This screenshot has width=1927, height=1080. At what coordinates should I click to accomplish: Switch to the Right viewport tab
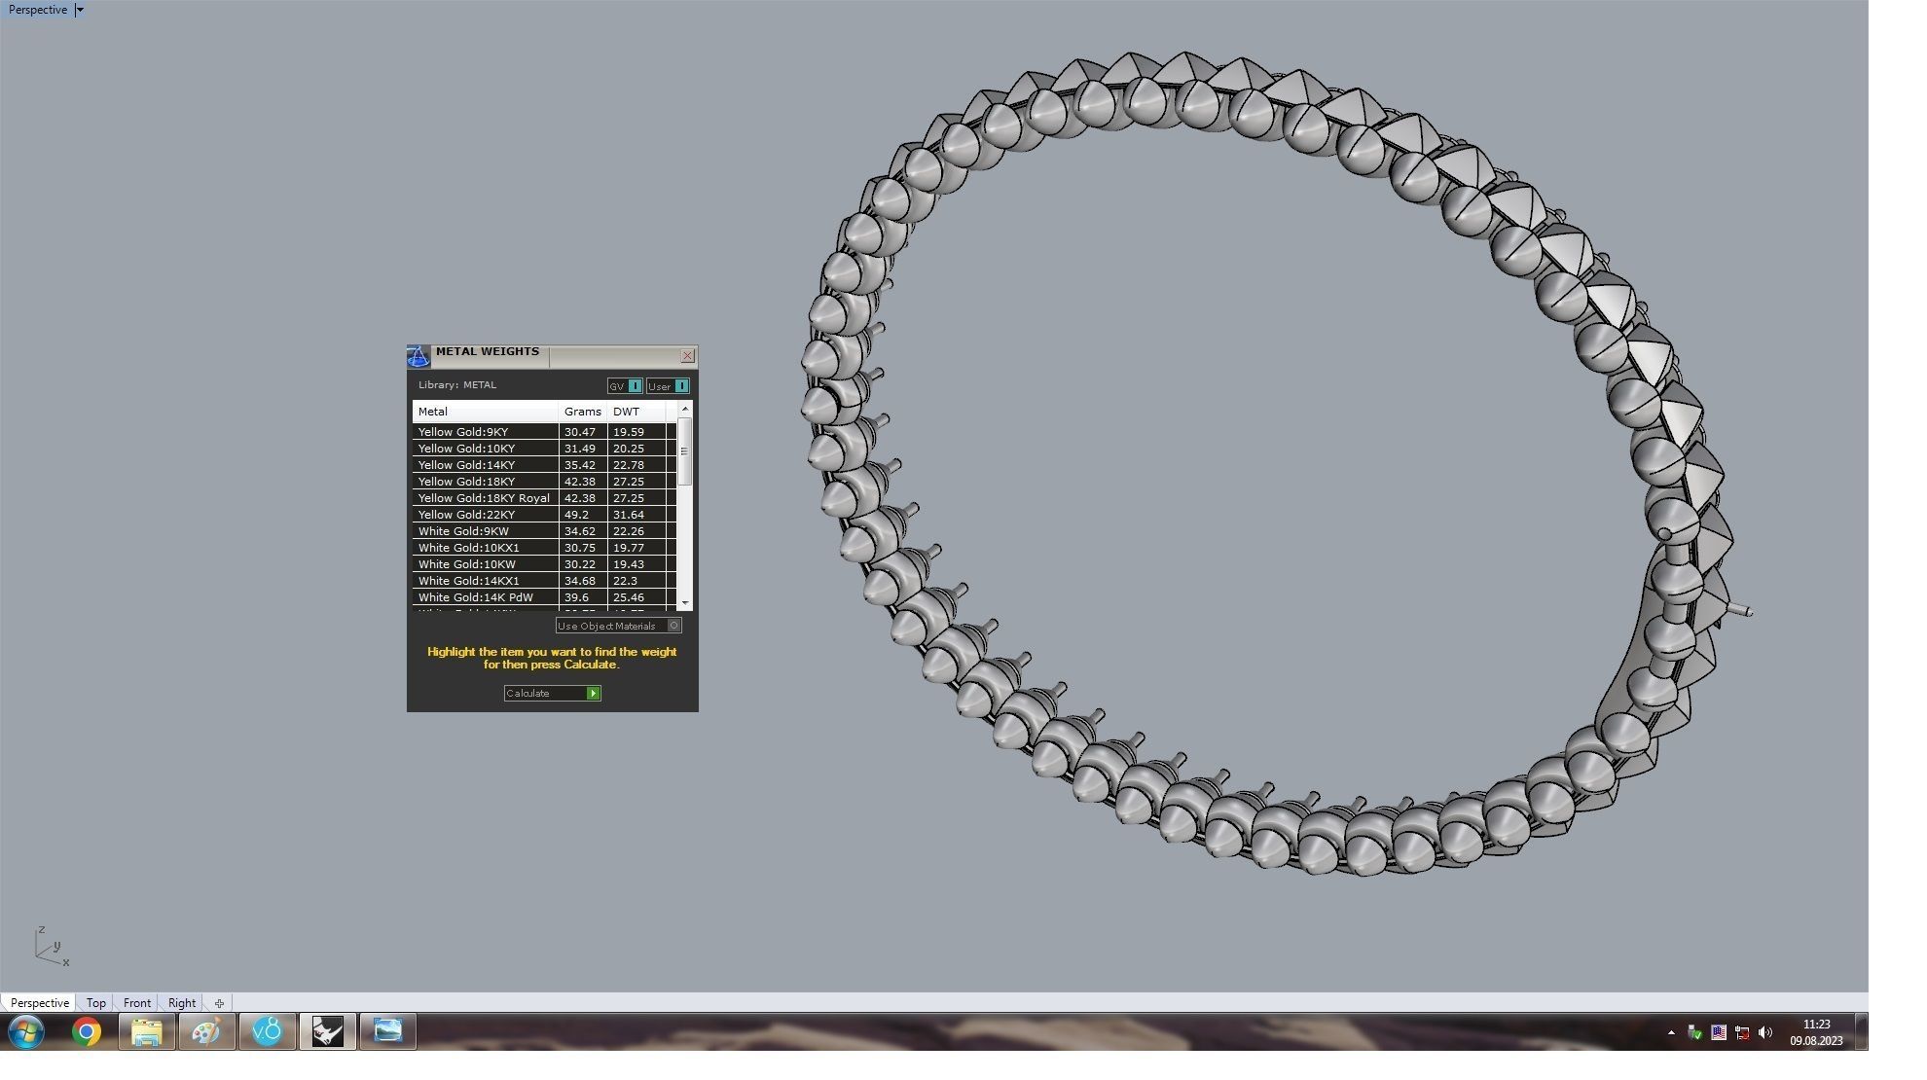pos(182,1003)
